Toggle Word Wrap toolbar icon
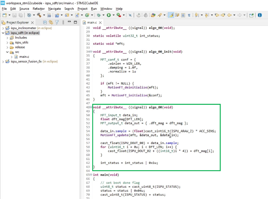Viewport: 268px width, 199px height. pos(177,15)
